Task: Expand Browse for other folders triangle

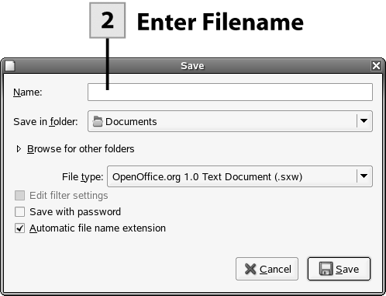Action: (19, 149)
